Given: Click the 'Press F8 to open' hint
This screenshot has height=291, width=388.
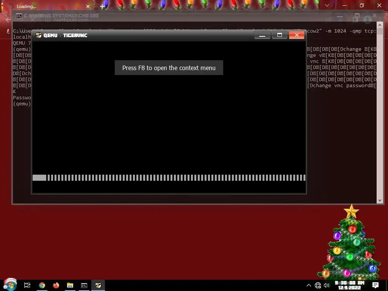Looking at the screenshot, I should [169, 68].
